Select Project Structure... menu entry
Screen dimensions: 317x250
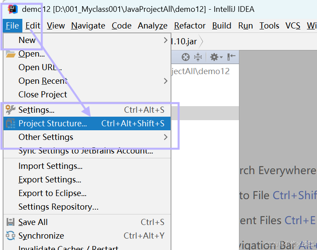coord(87,123)
